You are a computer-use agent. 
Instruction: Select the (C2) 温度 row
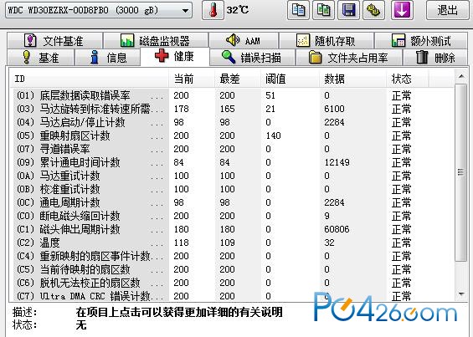click(x=231, y=243)
